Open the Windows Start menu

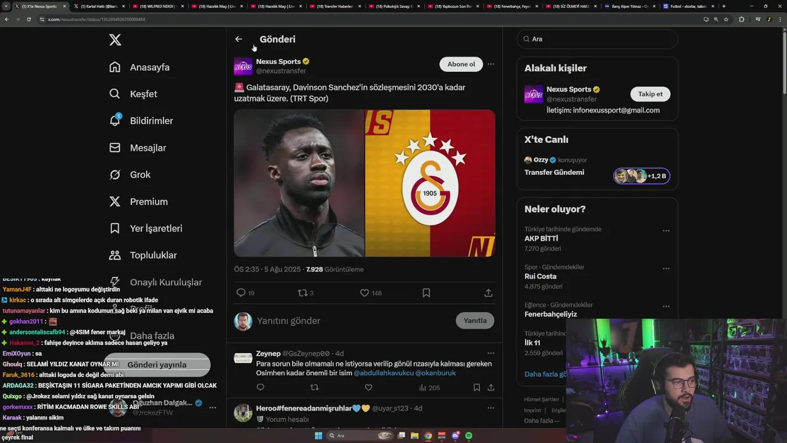tap(318, 436)
